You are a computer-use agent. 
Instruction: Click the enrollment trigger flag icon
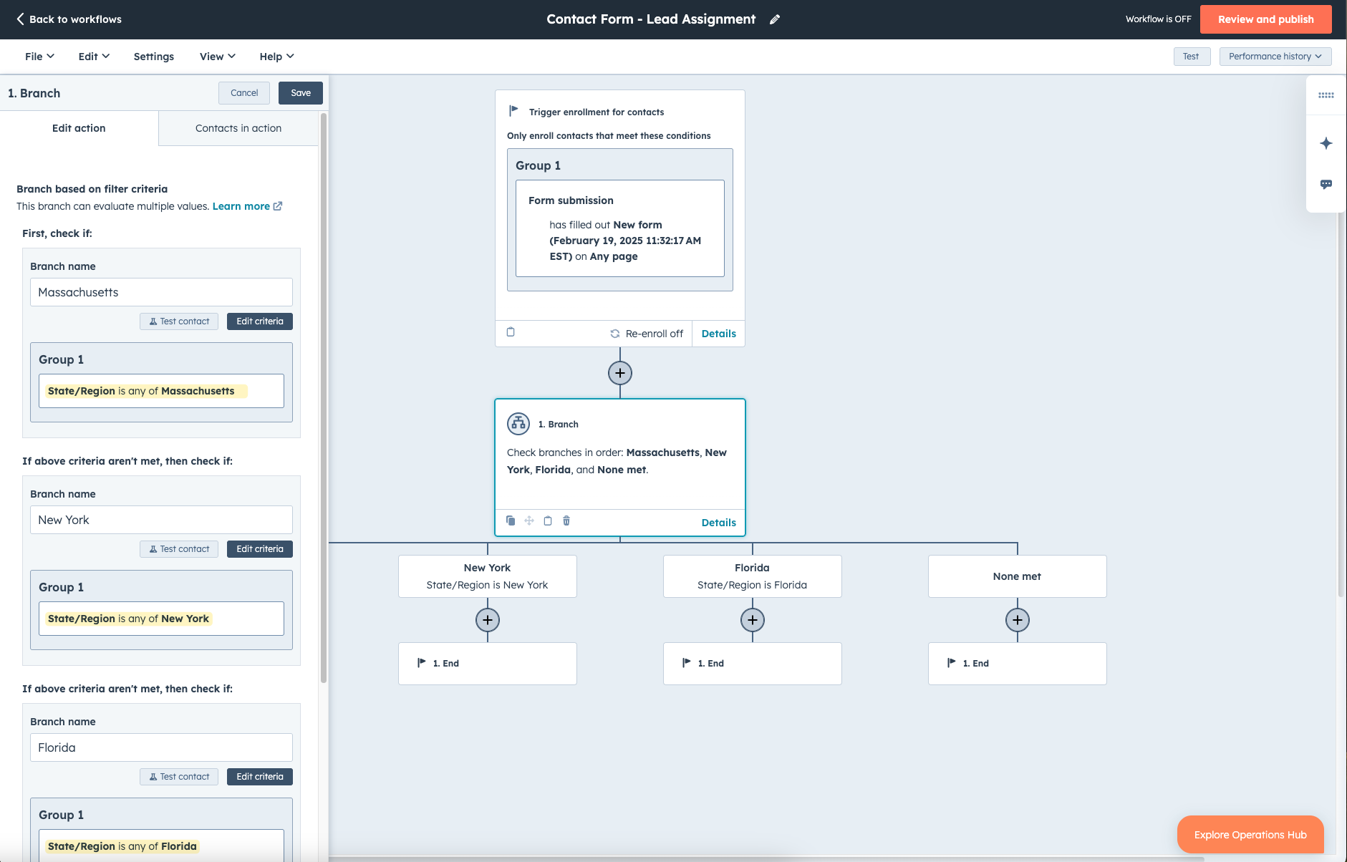[513, 111]
